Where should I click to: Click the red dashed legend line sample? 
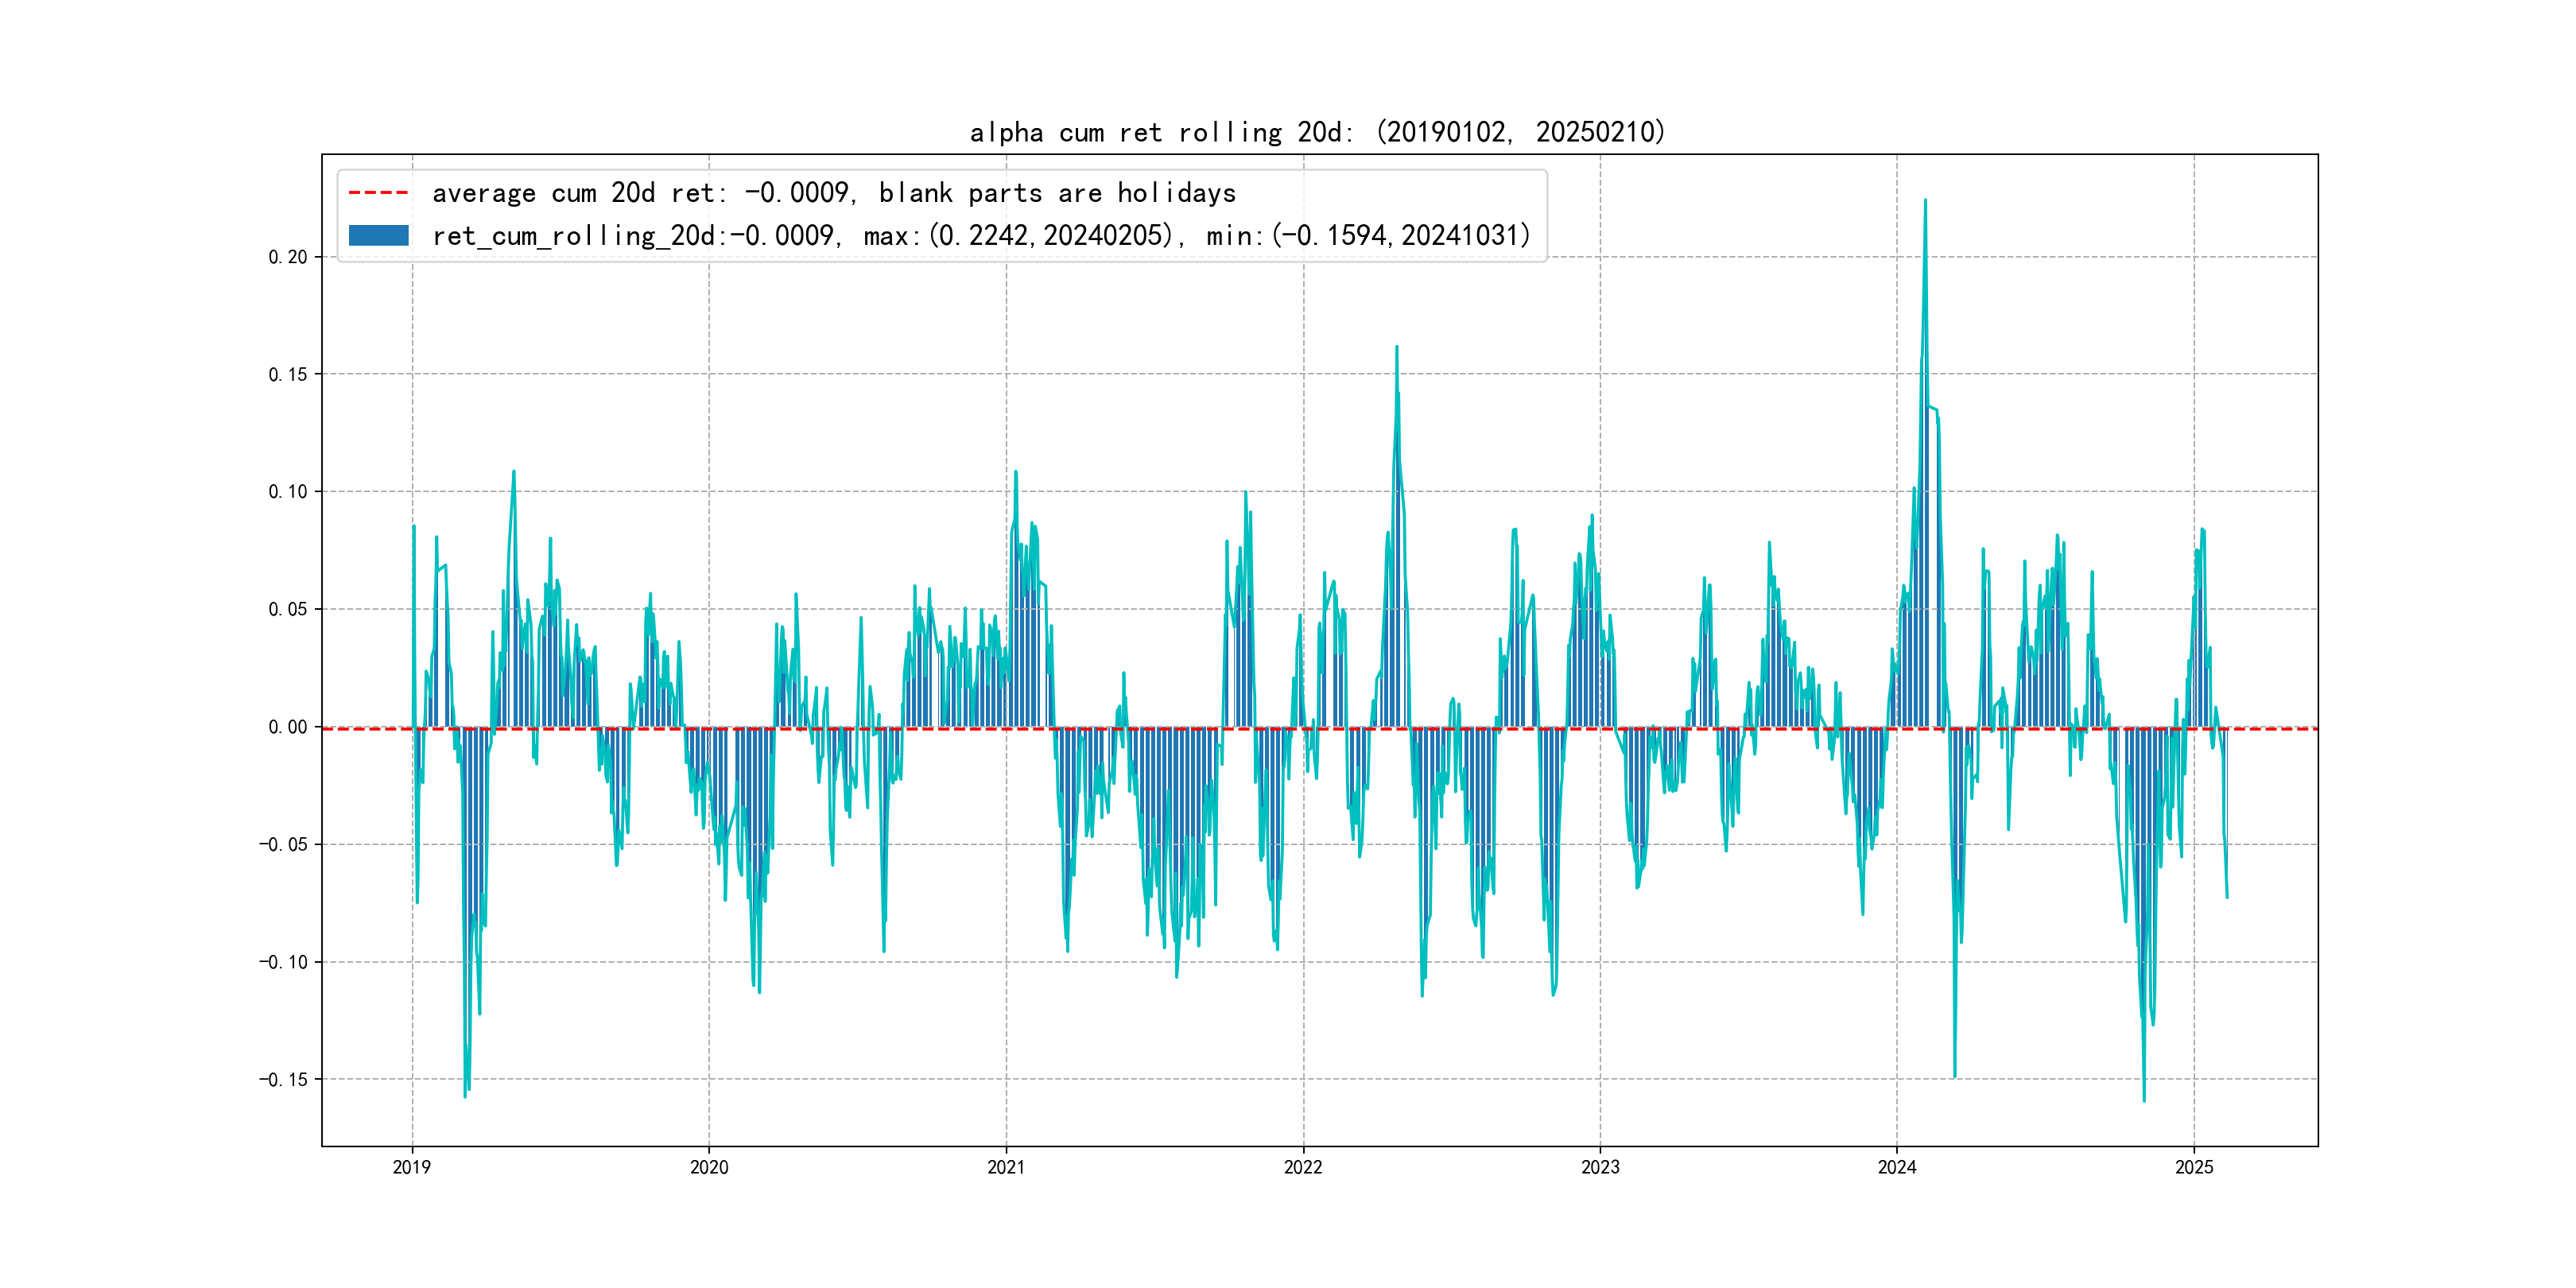pyautogui.click(x=378, y=193)
